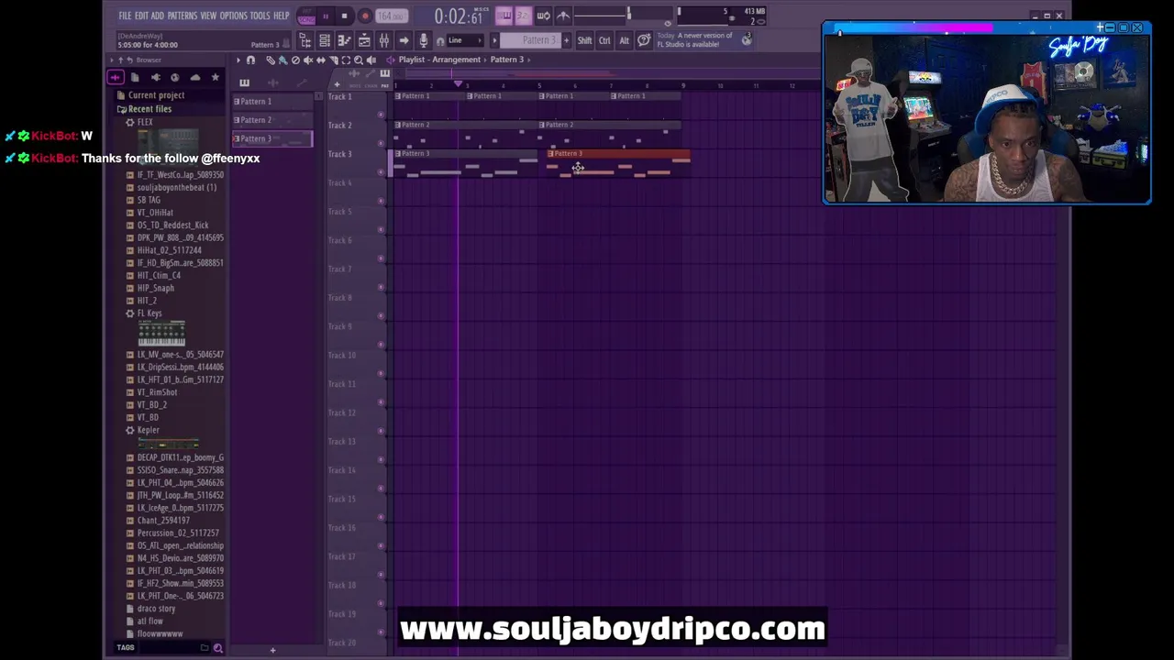The height and width of the screenshot is (660, 1174).
Task: Toggle playlist magnet snap
Action: coord(250,60)
